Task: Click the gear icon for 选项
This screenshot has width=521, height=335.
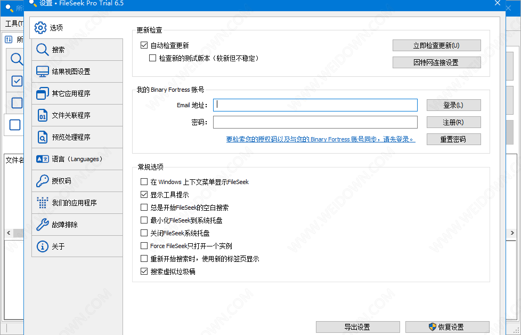Action: (x=40, y=28)
